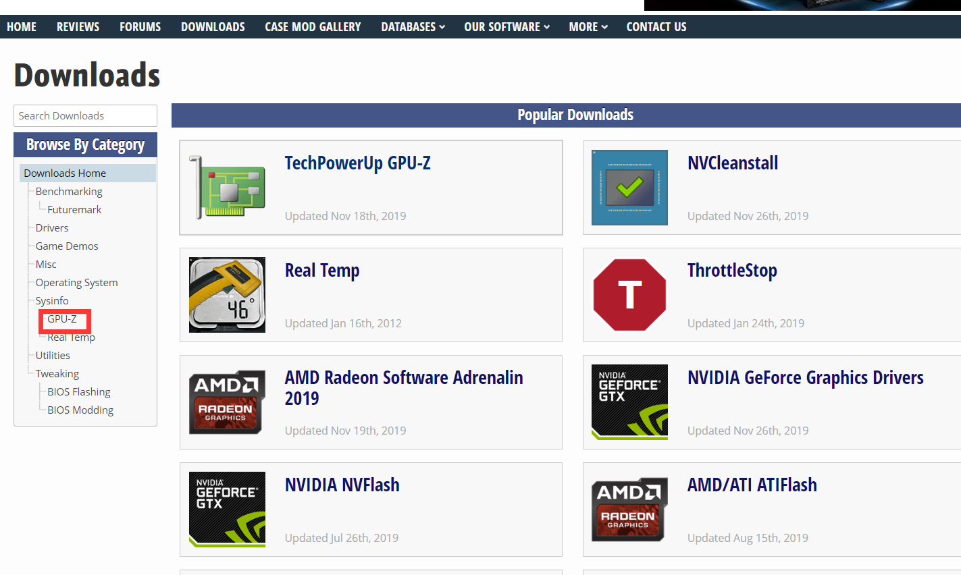Click the TechPowerUp GPU-Z graphics card icon
The height and width of the screenshot is (575, 961).
pyautogui.click(x=227, y=188)
